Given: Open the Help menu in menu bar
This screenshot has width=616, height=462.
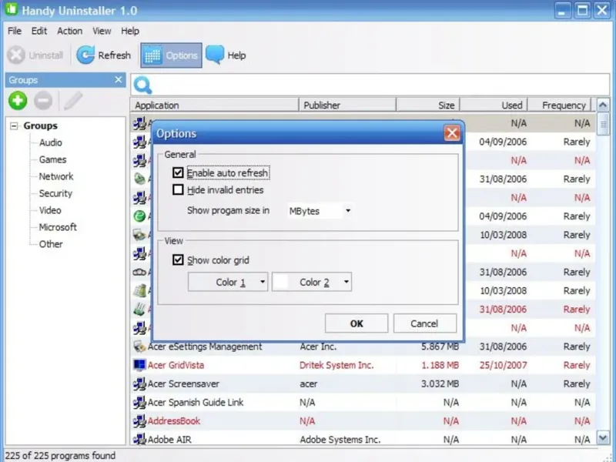Looking at the screenshot, I should click(130, 31).
